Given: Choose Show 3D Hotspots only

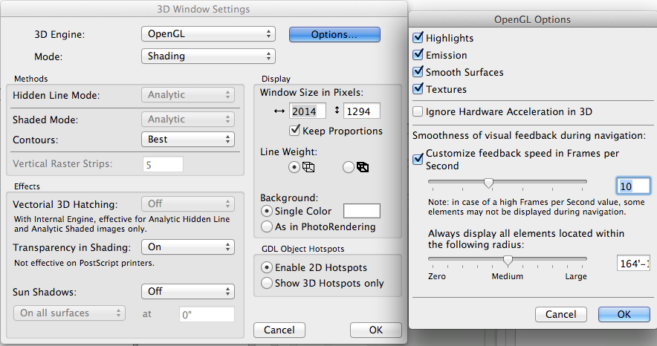Looking at the screenshot, I should pyautogui.click(x=267, y=283).
